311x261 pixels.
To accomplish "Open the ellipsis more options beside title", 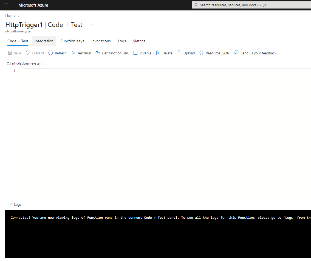I will coord(91,25).
